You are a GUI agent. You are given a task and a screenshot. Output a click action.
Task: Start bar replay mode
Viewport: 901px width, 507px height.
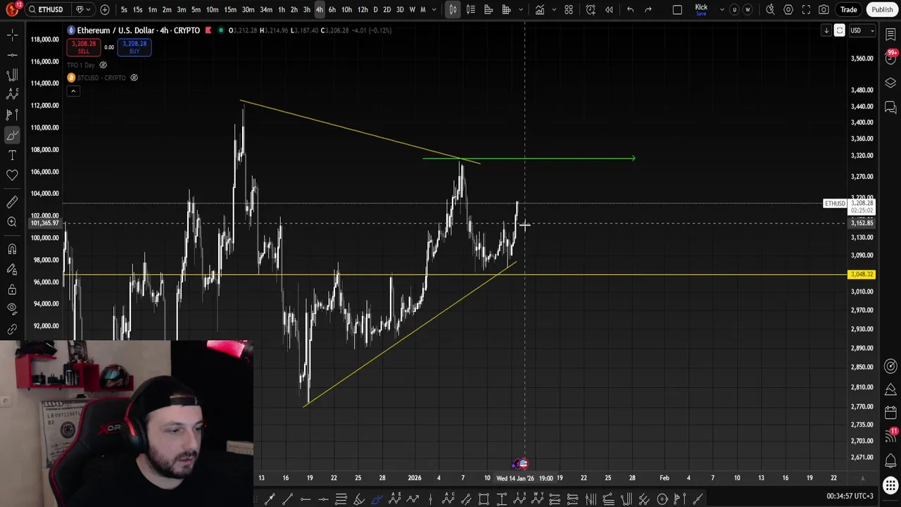pyautogui.click(x=609, y=9)
